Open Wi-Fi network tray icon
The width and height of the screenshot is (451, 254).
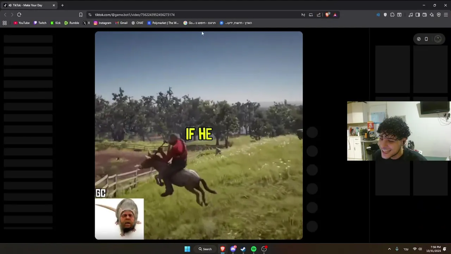coord(415,249)
